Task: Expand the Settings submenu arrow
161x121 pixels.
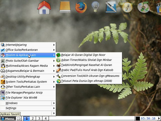Action: [x=54, y=108]
